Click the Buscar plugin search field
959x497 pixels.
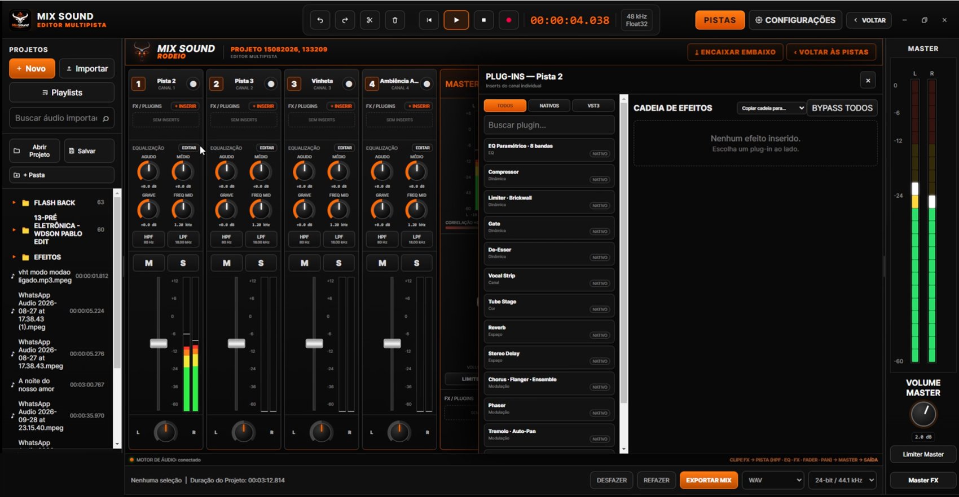click(x=549, y=125)
